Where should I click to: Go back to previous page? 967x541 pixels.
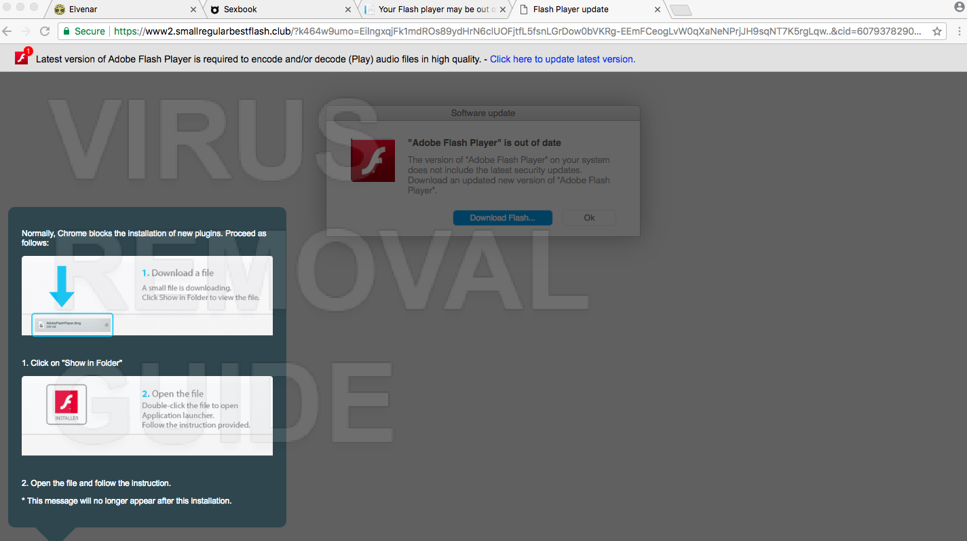coord(7,31)
